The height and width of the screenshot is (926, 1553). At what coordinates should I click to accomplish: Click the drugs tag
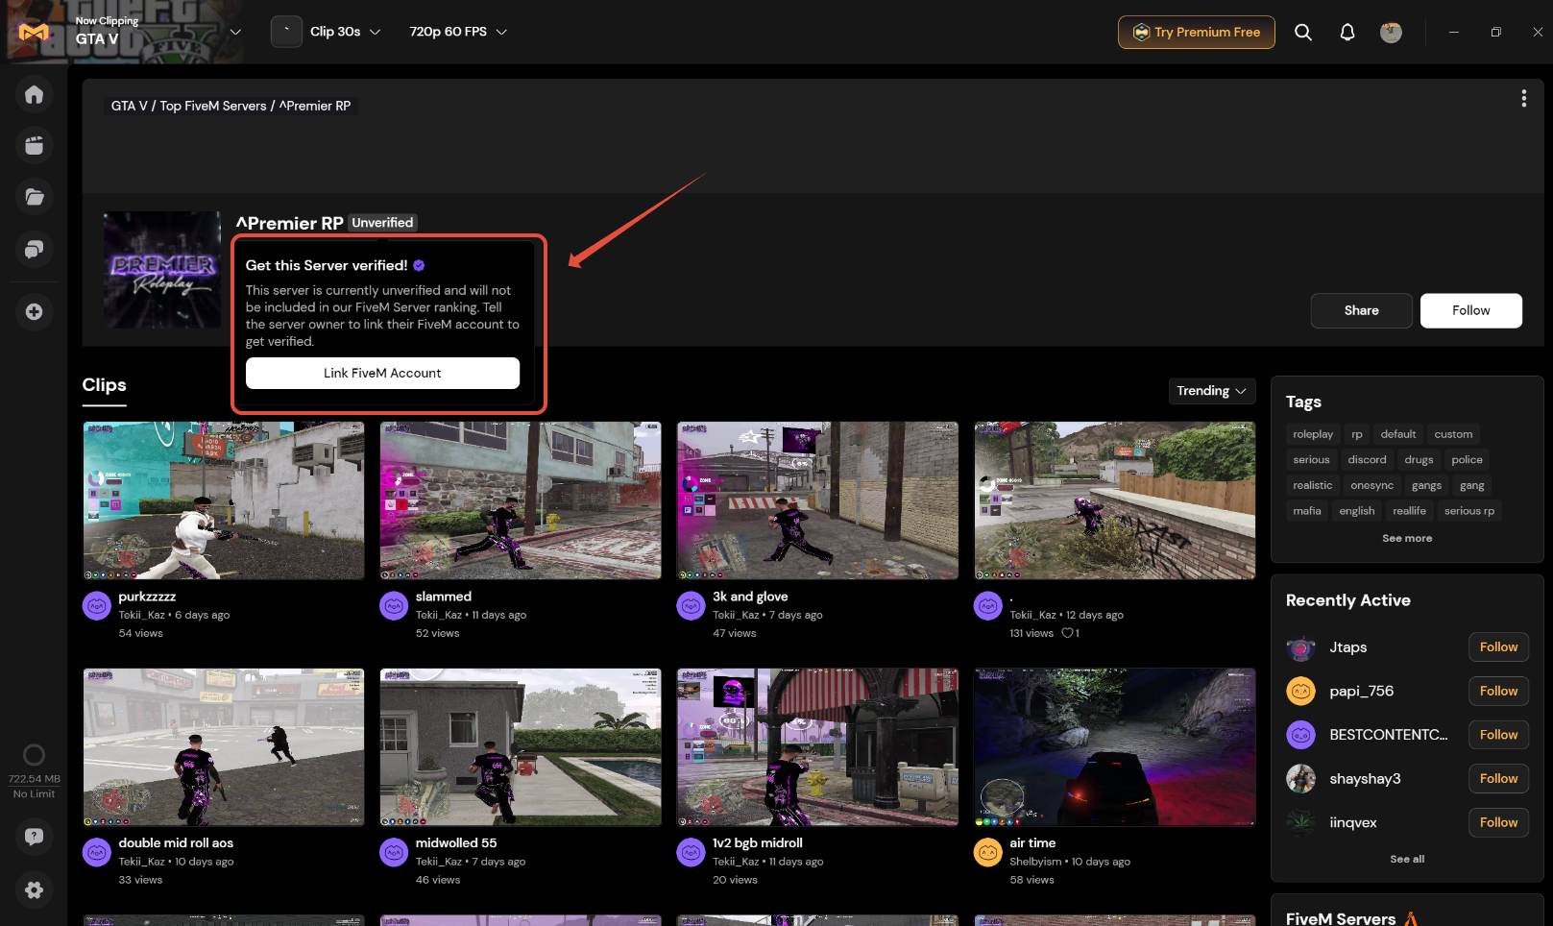(x=1419, y=459)
